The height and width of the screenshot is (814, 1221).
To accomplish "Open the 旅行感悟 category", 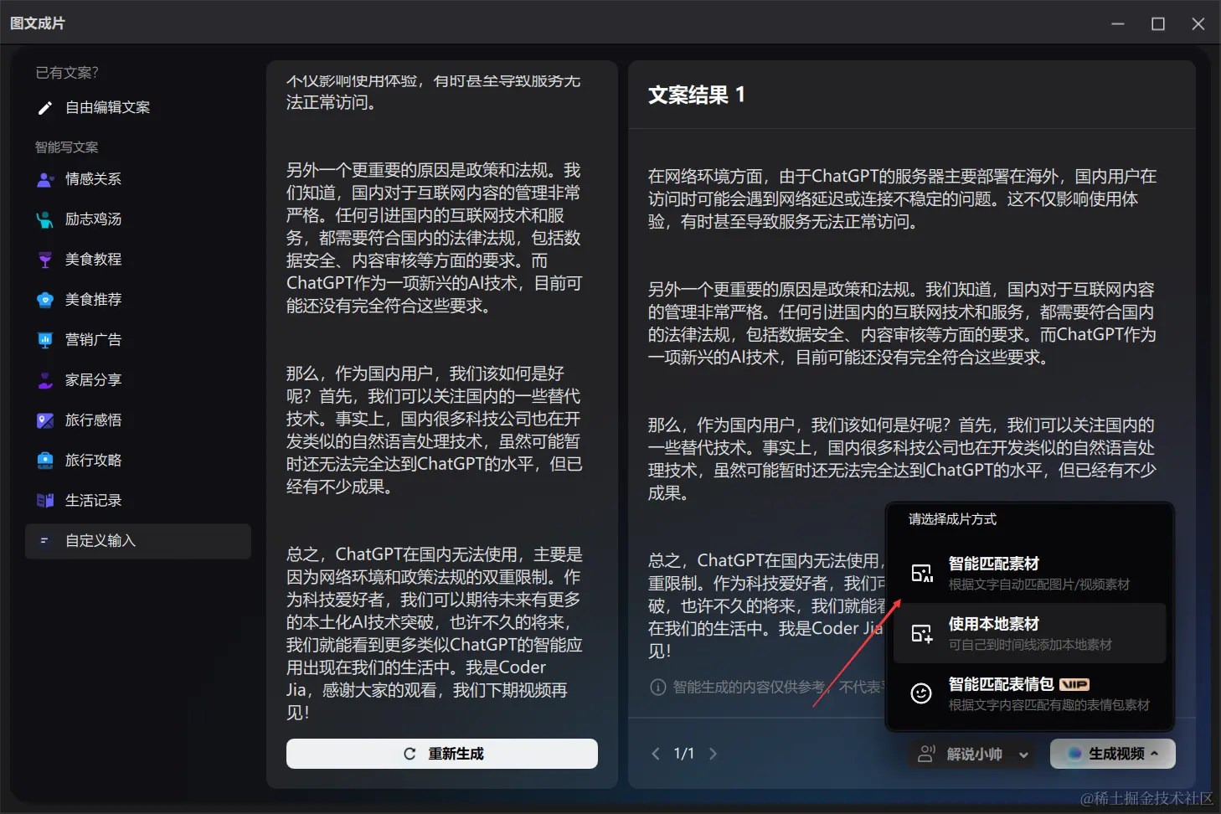I will point(45,420).
